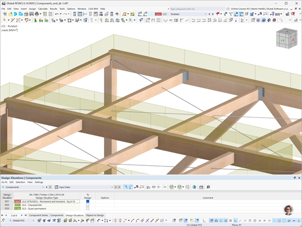
Task: Select the SLS - Quasi-permanent row
Action: (x=47, y=208)
